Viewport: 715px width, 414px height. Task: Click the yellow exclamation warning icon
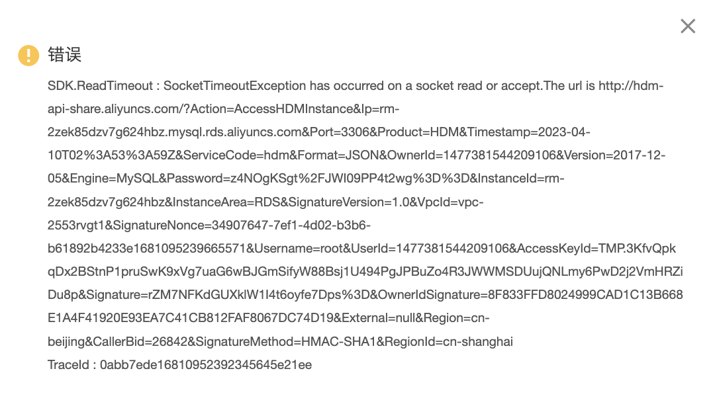28,56
